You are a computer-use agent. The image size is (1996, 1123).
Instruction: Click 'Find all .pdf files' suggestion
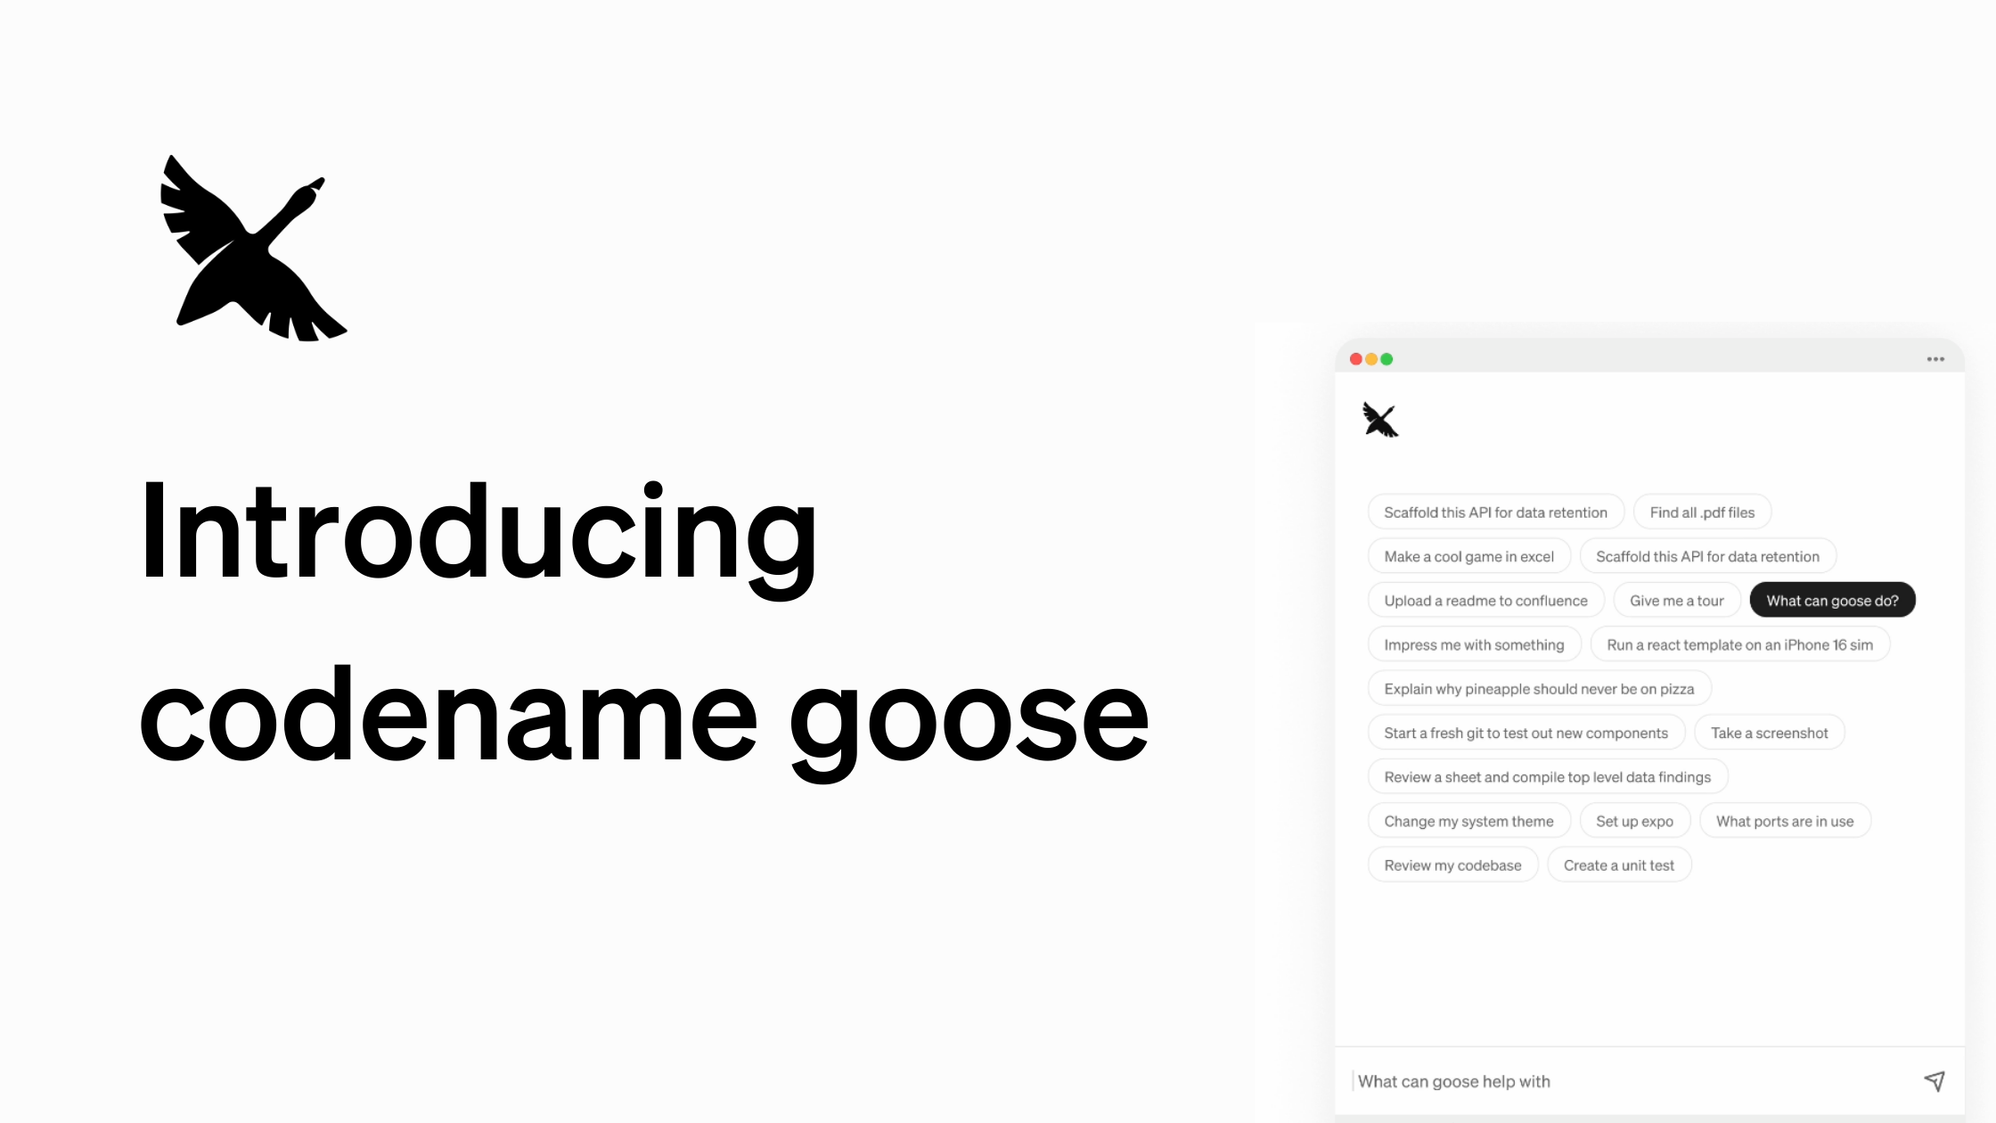click(x=1703, y=512)
